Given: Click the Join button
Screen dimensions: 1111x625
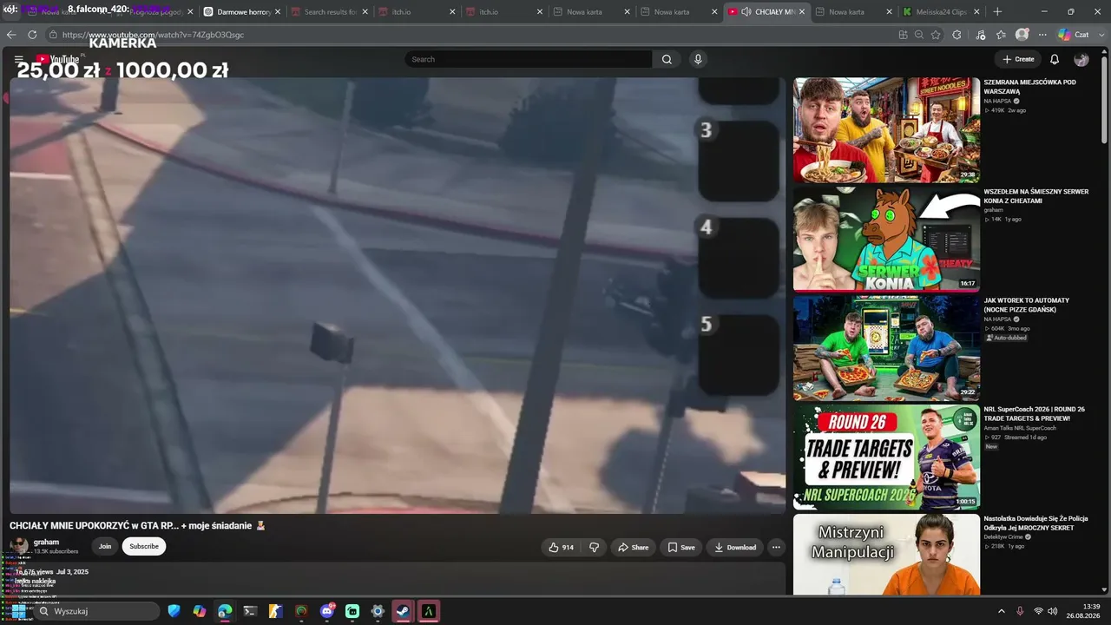Looking at the screenshot, I should click(105, 546).
